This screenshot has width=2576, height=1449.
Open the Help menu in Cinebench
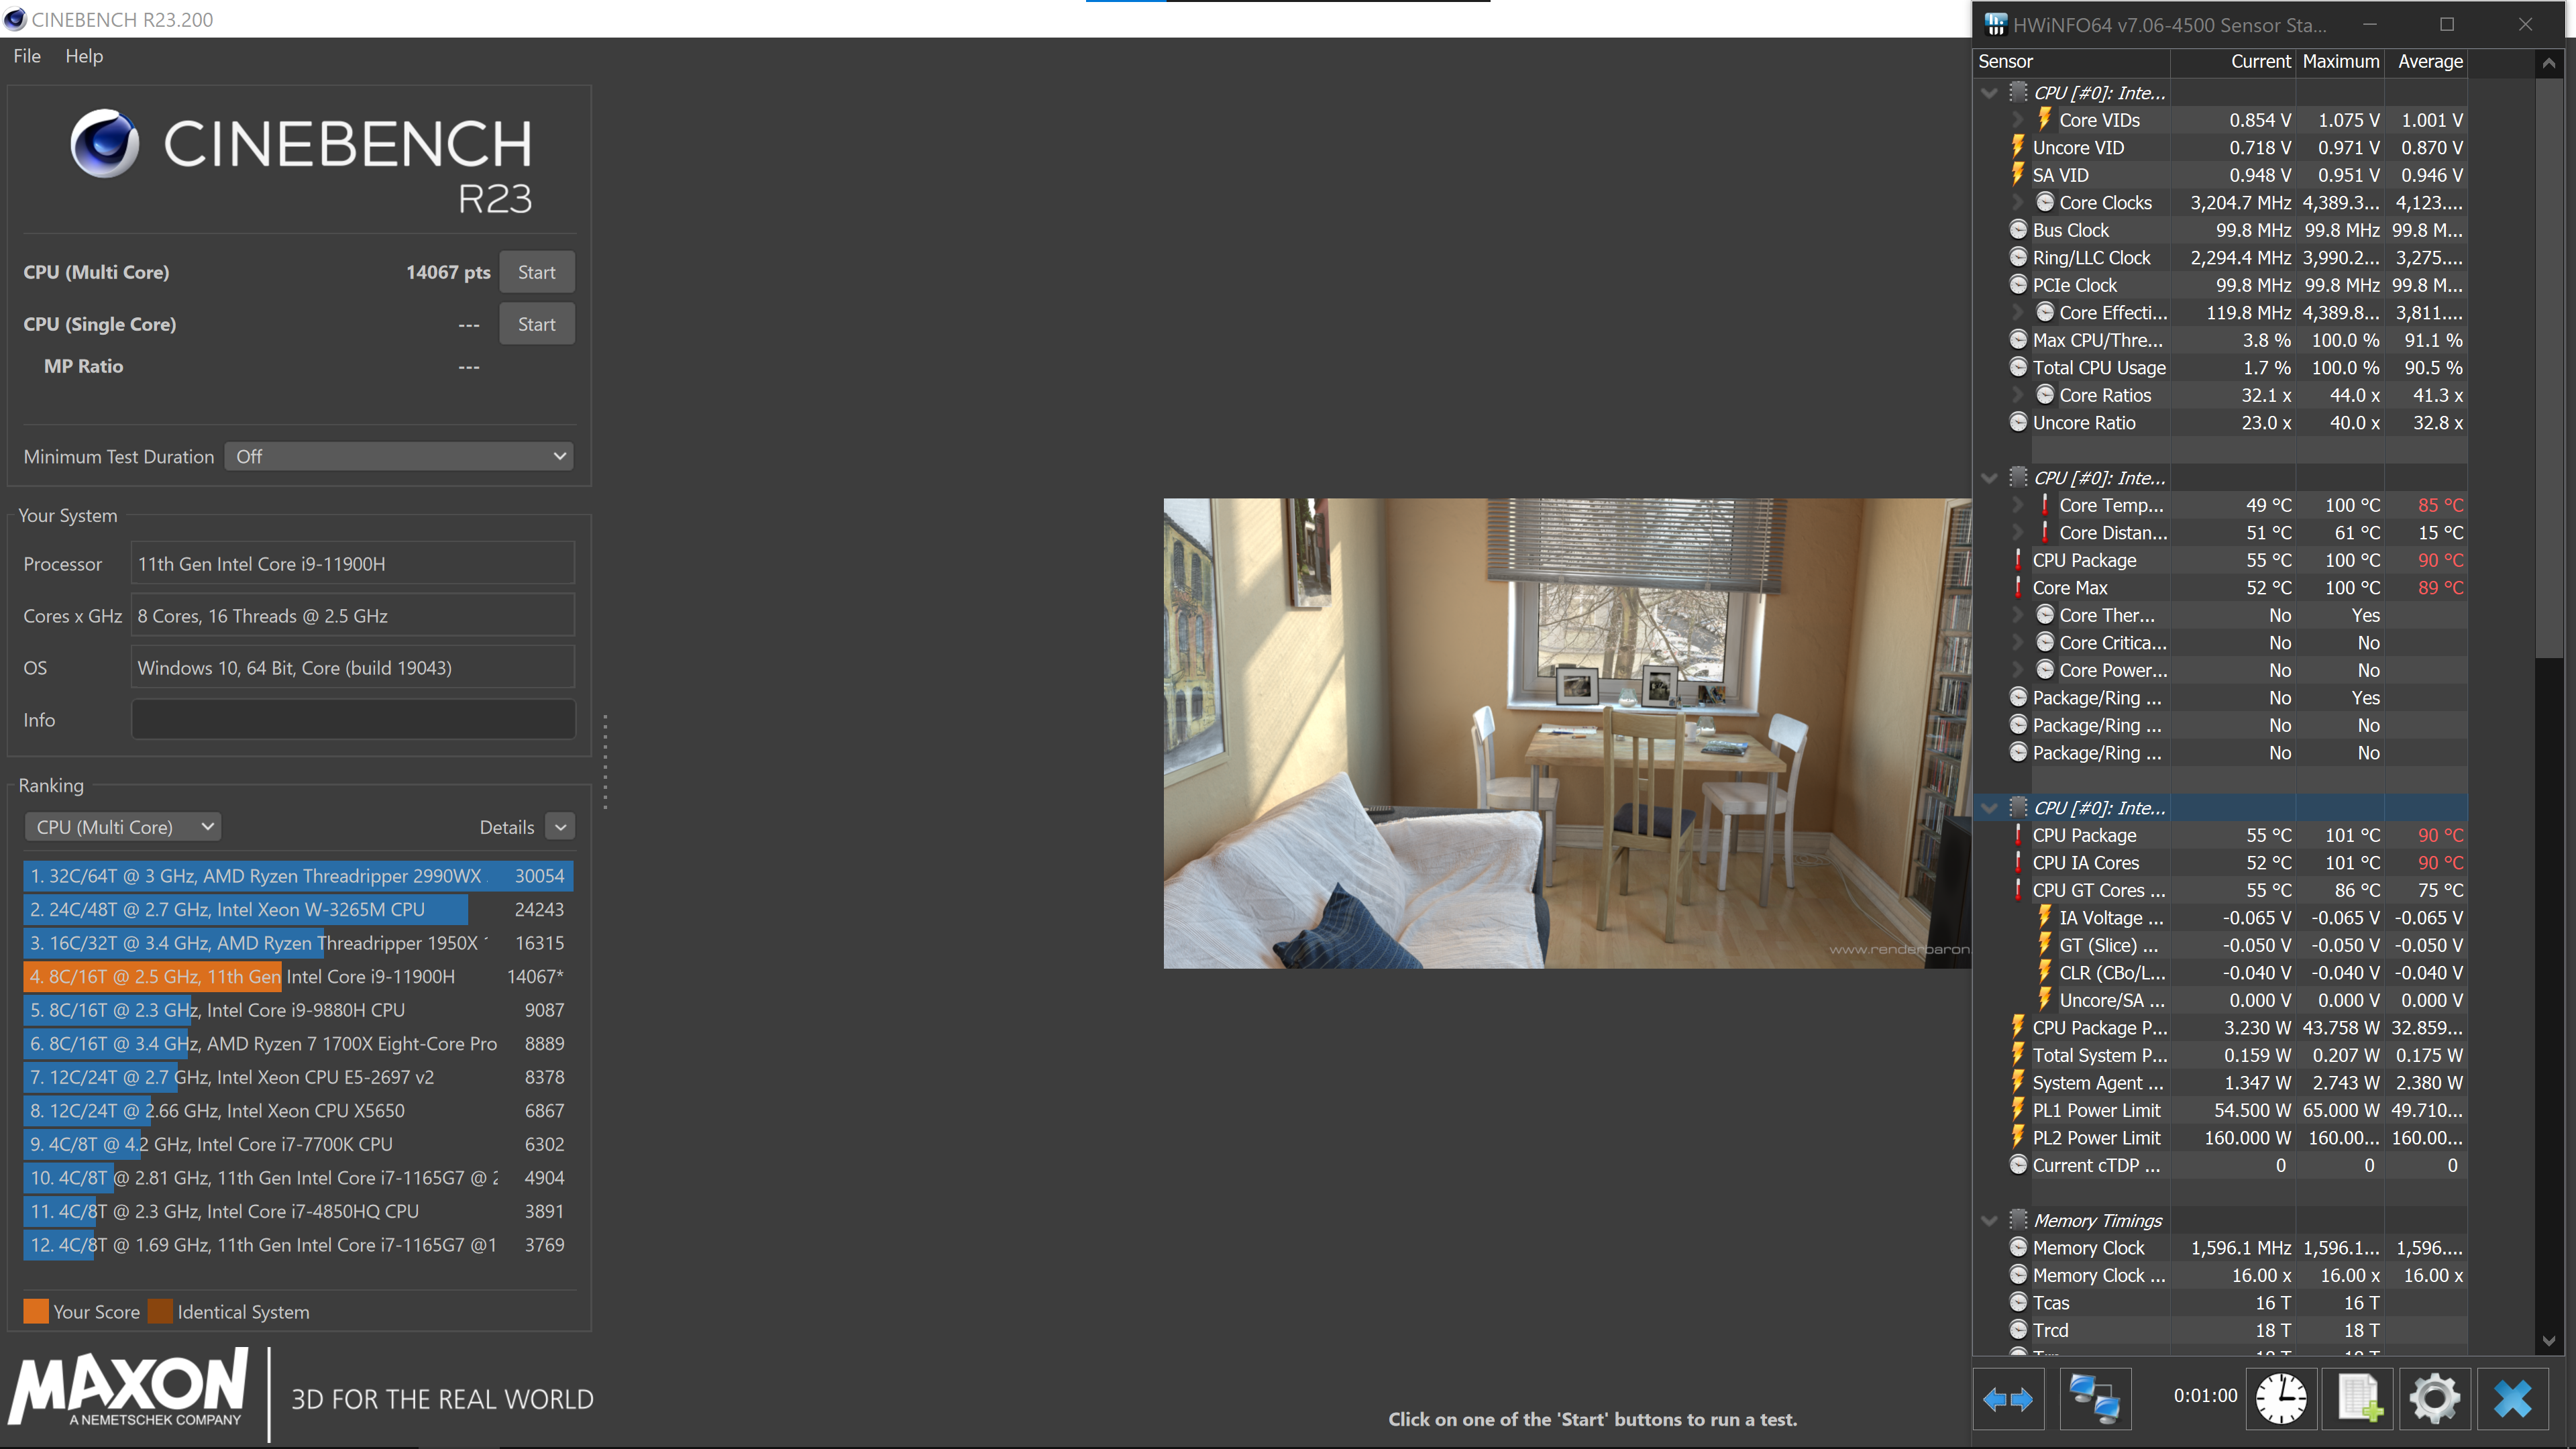pos(84,56)
